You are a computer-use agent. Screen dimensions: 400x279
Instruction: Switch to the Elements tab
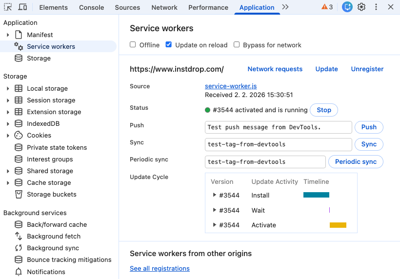[x=54, y=7]
